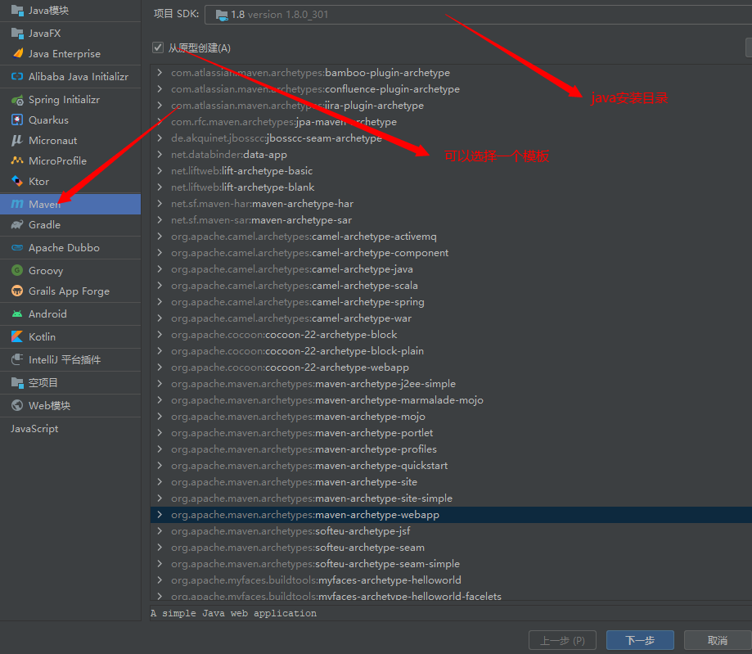Select camel-archetype-war row

[451, 318]
